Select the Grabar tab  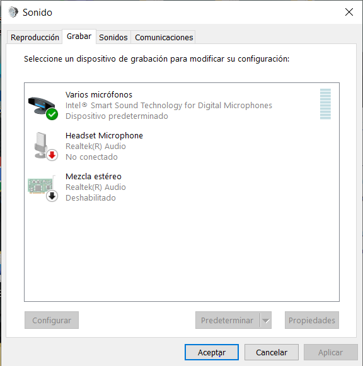pos(79,36)
